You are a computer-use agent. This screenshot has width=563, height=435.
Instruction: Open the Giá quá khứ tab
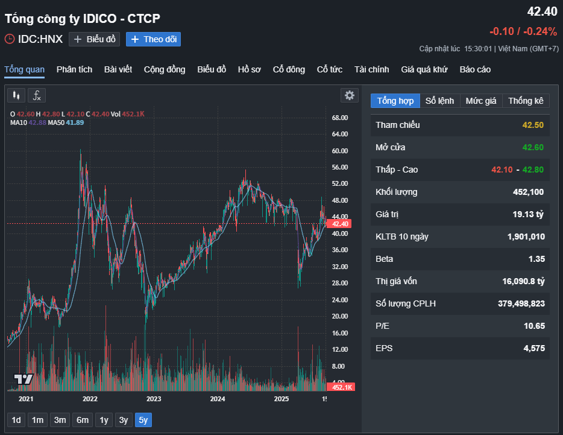point(424,69)
